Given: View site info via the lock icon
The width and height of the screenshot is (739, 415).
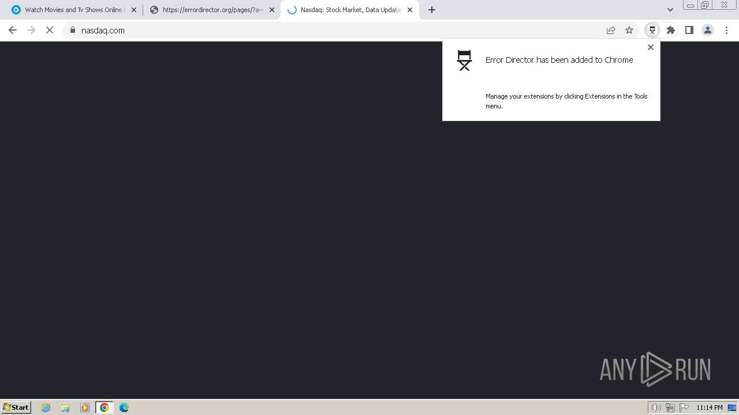Looking at the screenshot, I should tap(73, 30).
